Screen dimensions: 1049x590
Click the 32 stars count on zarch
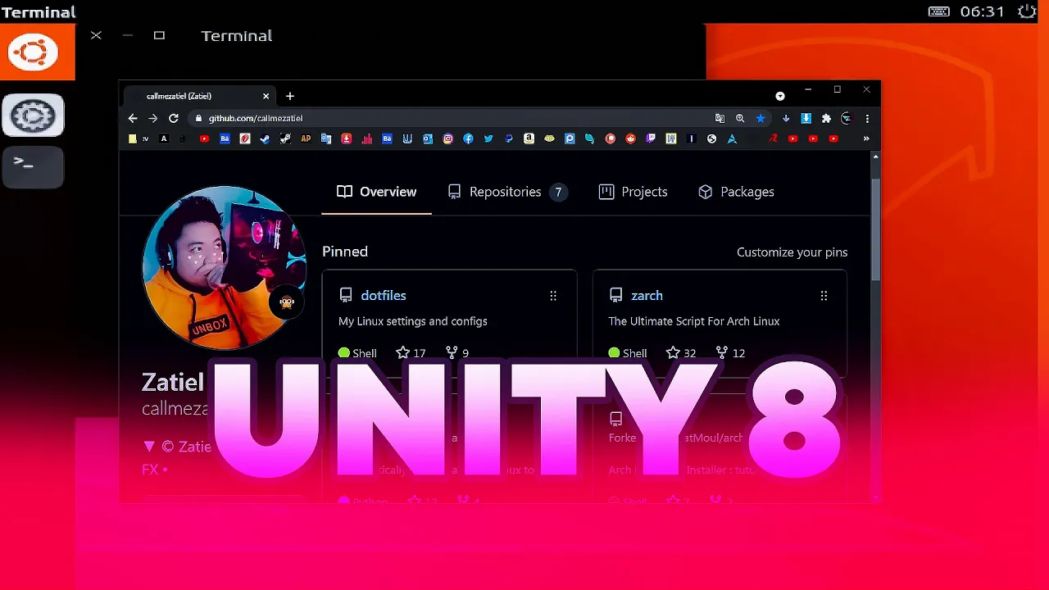[681, 353]
